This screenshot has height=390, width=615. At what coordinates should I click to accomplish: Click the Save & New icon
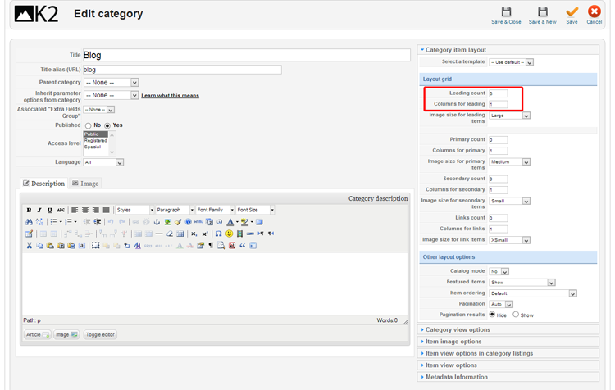[542, 12]
